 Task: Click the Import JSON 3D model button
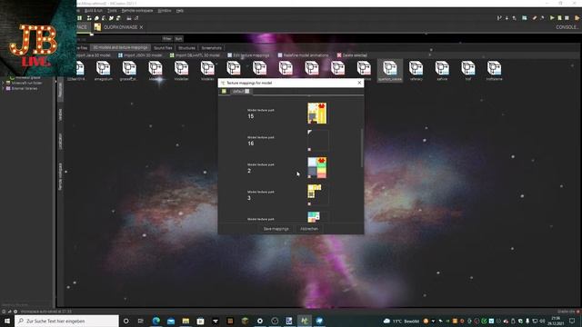pos(140,55)
